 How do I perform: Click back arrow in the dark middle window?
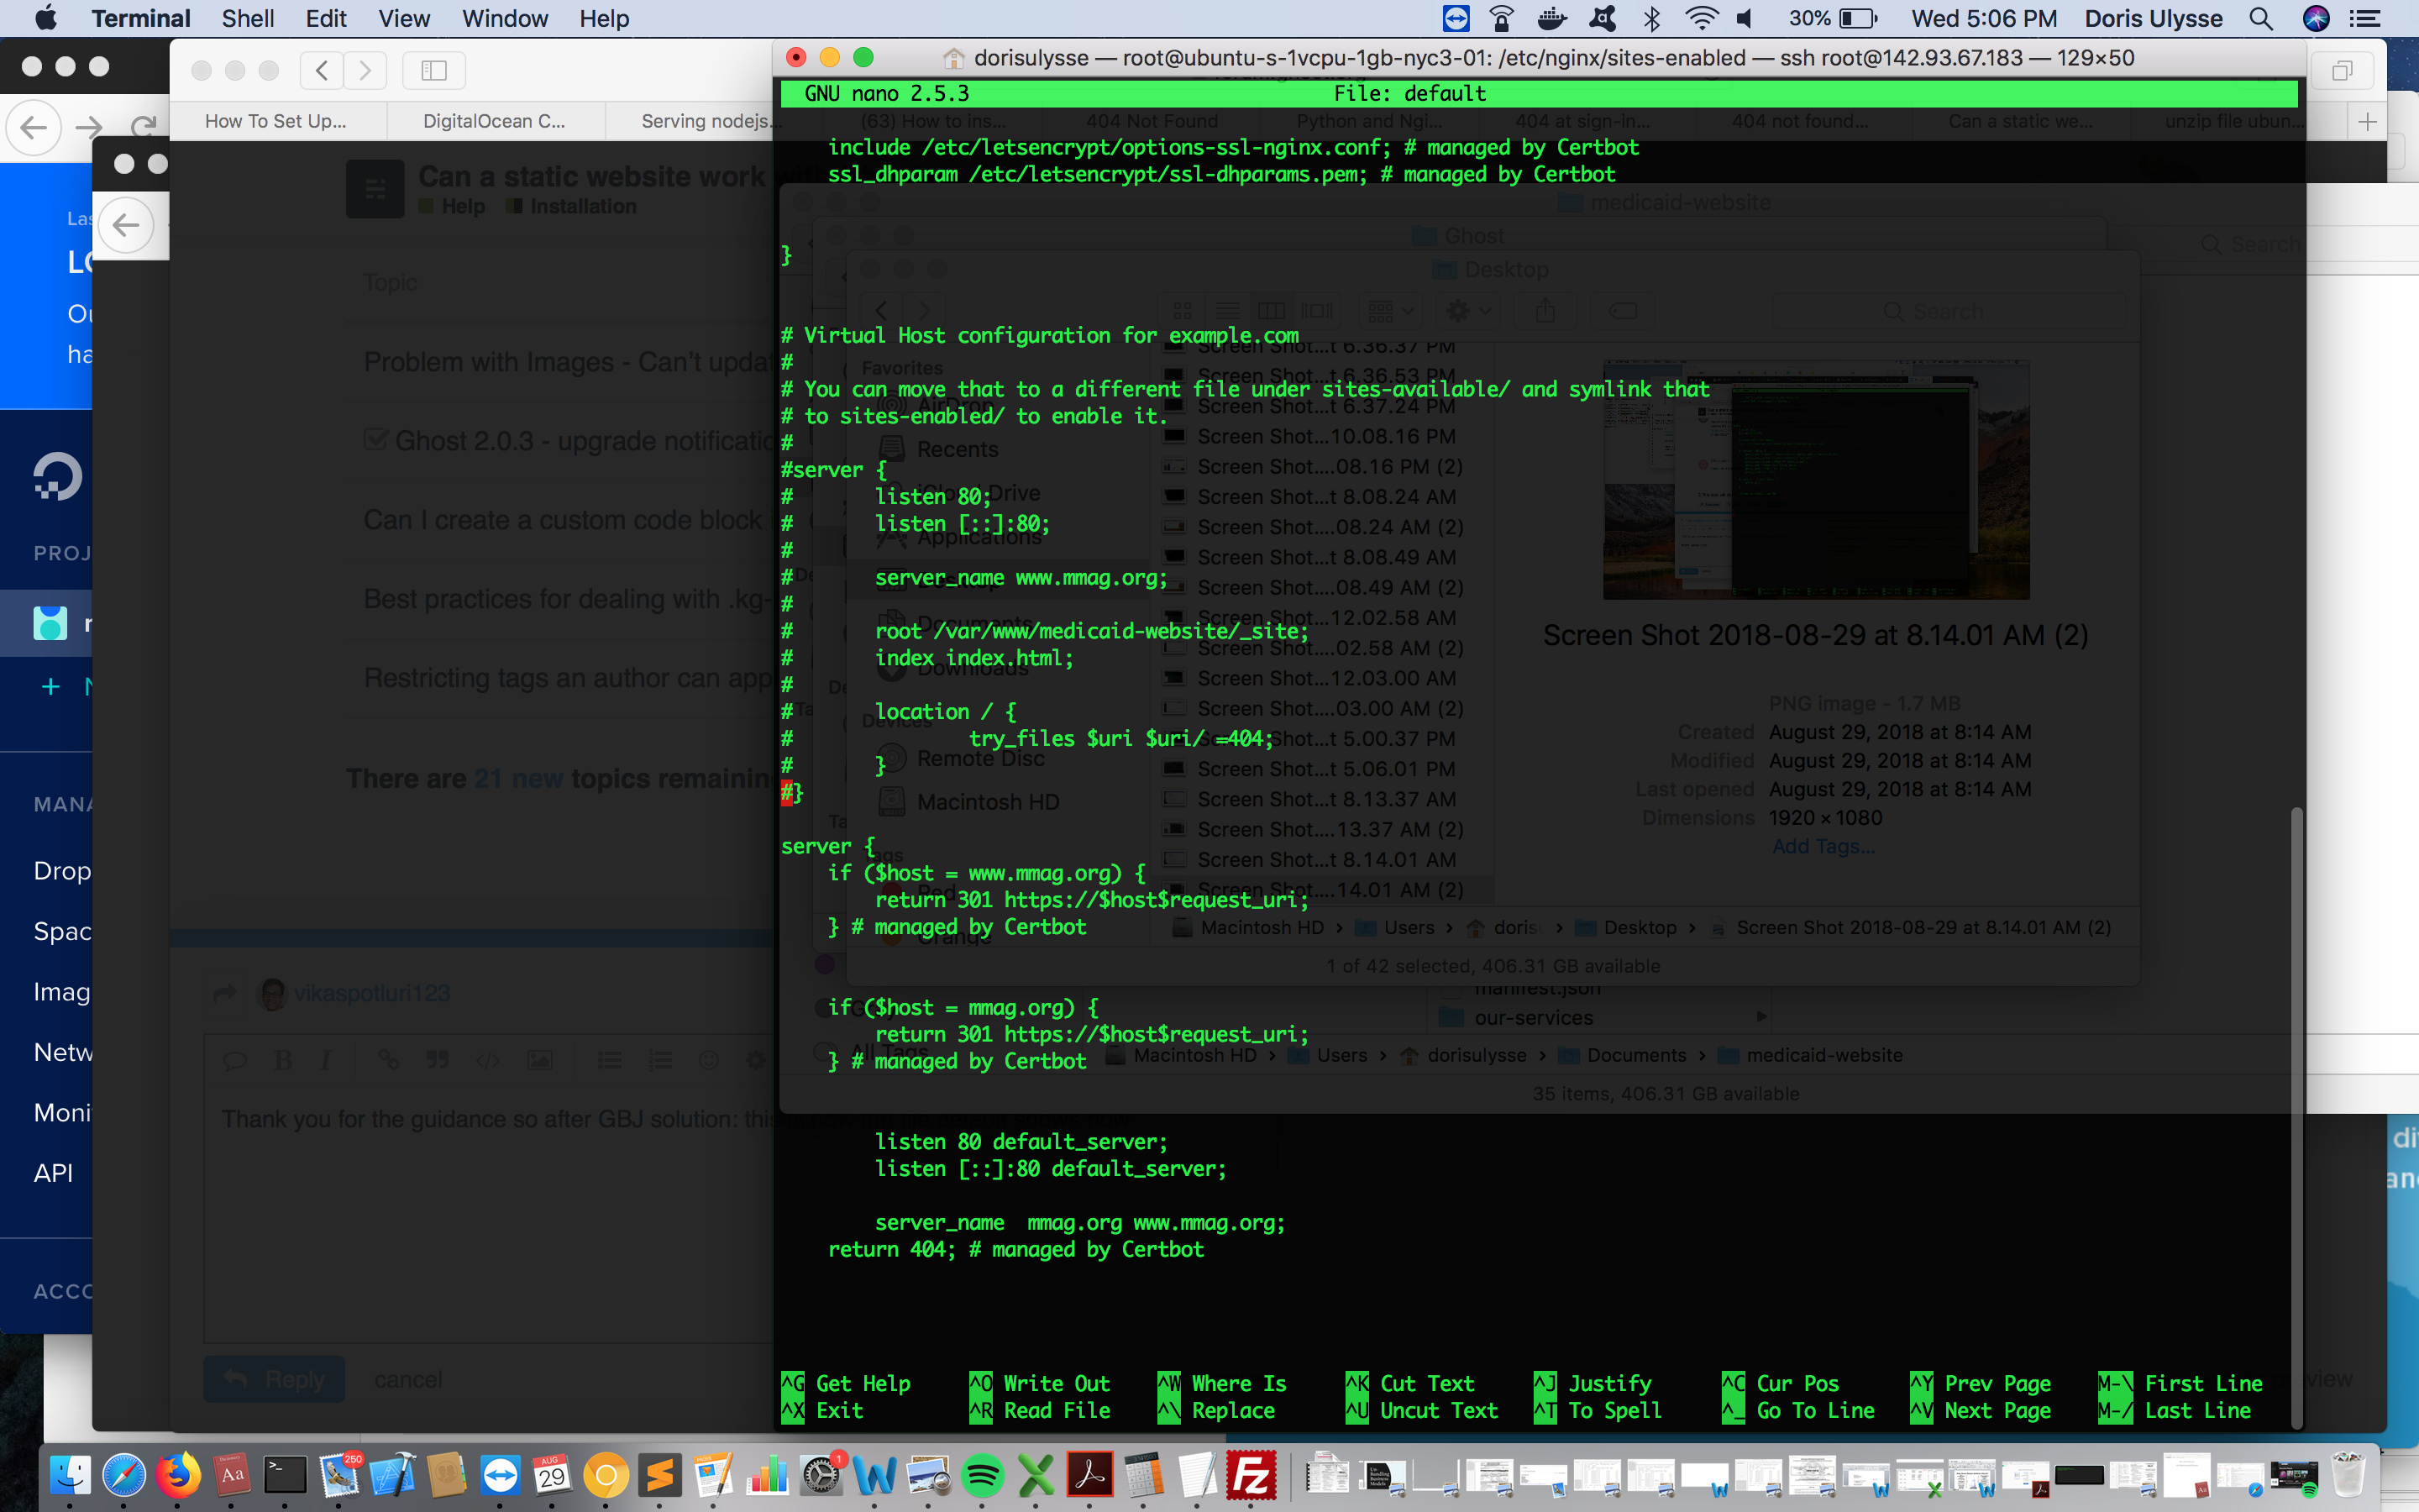127,225
